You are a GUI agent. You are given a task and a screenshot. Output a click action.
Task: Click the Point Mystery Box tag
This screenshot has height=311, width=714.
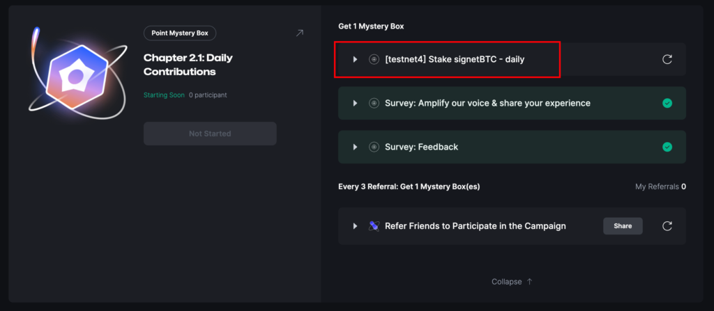click(x=180, y=33)
